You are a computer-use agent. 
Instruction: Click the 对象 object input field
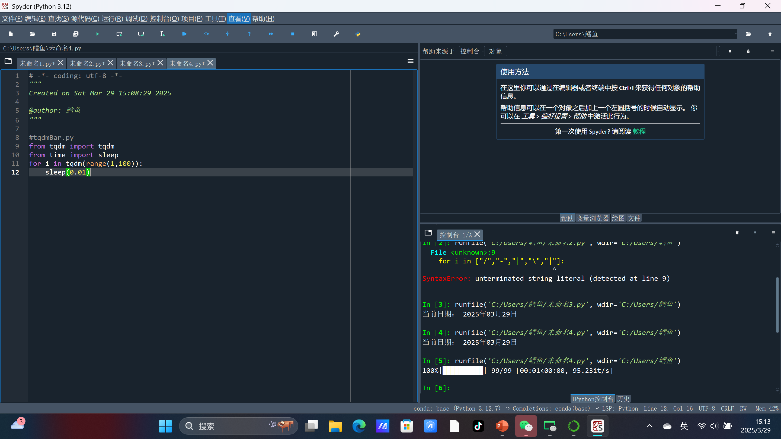click(611, 51)
